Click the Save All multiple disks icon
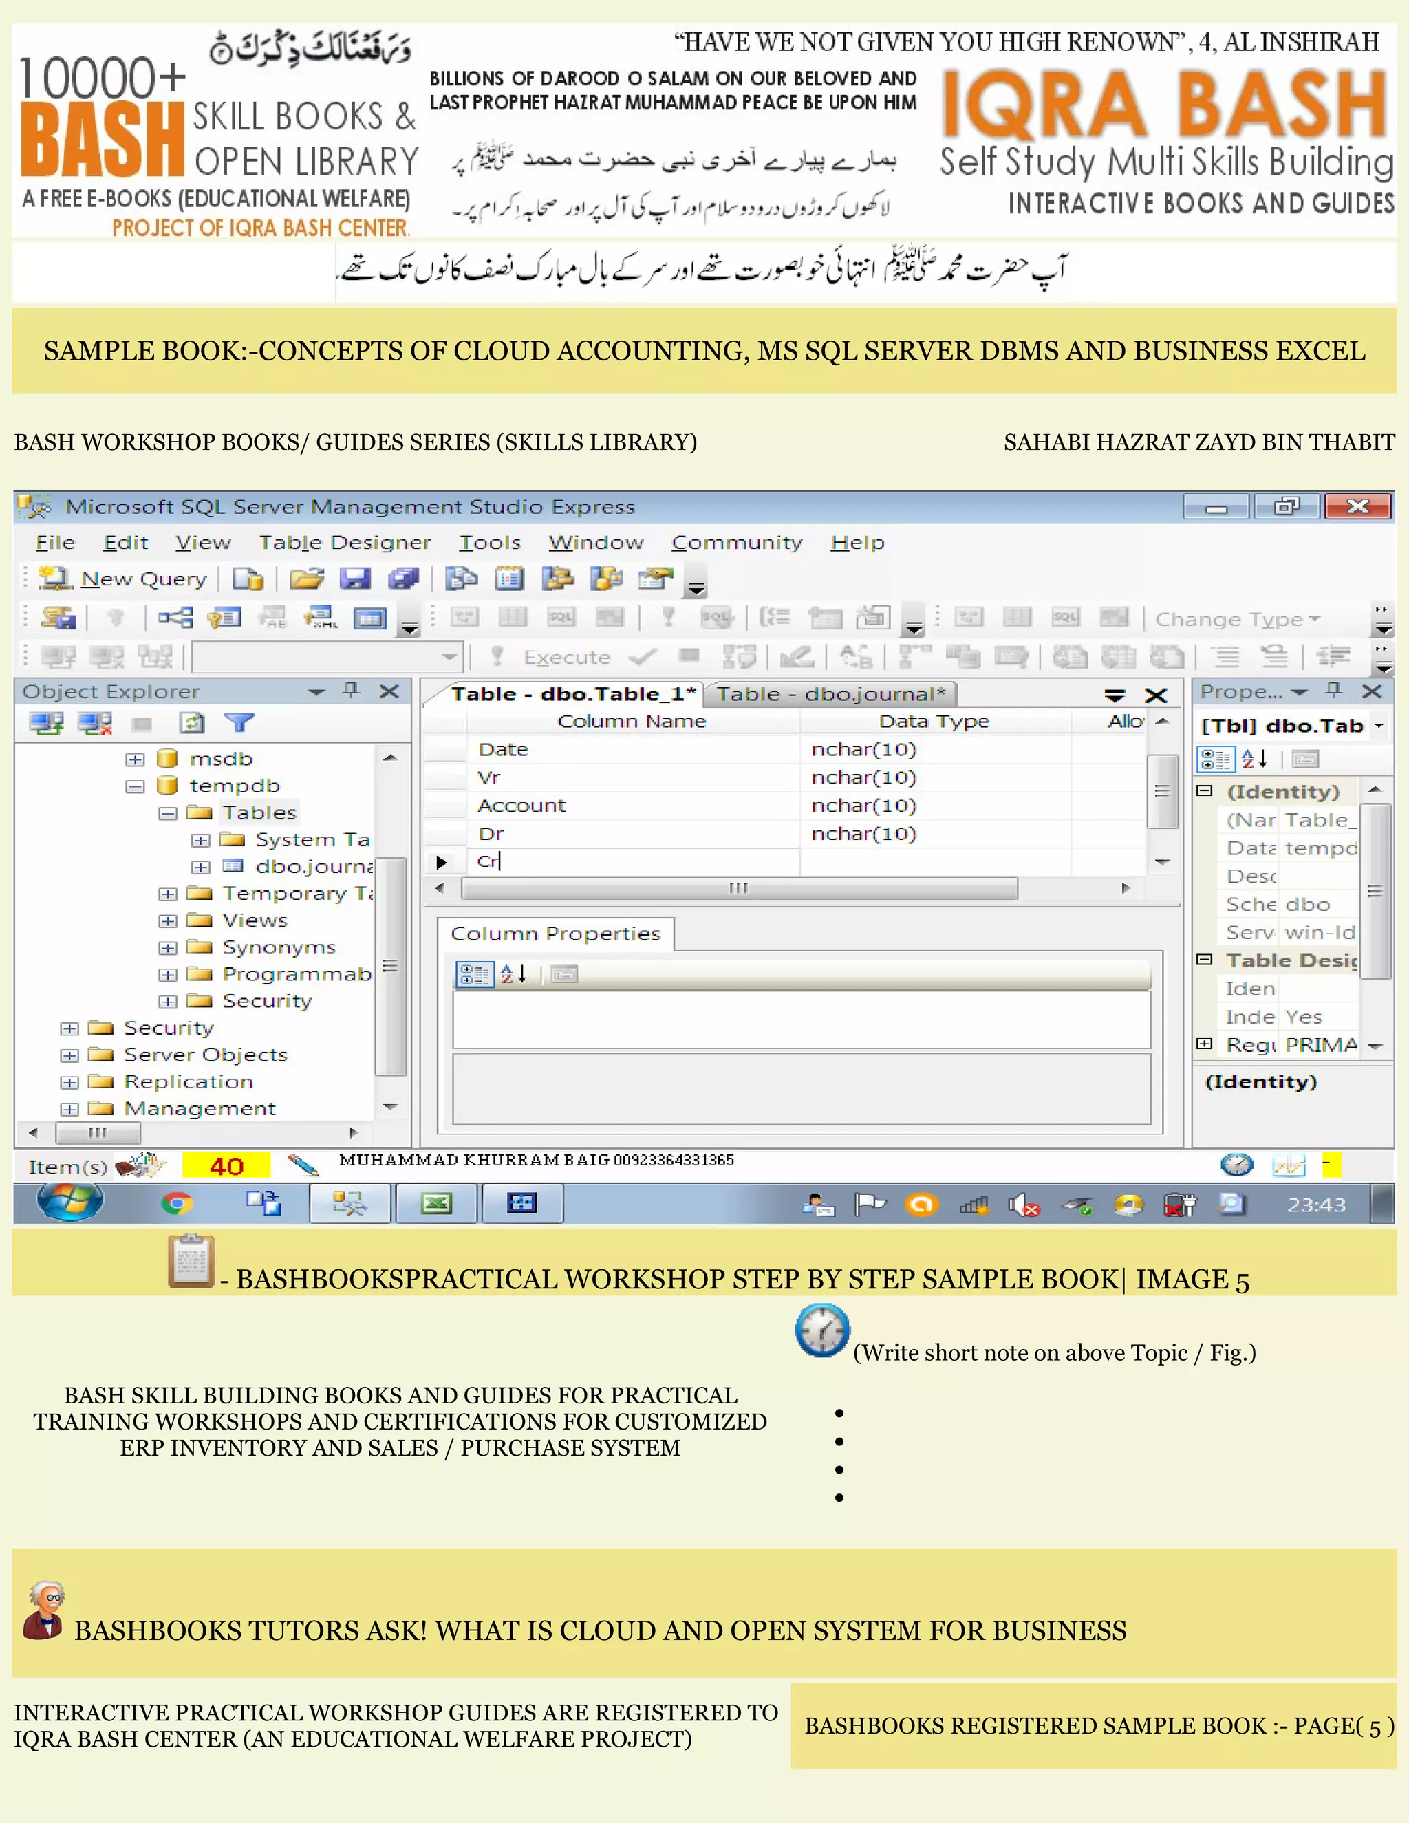 403,579
